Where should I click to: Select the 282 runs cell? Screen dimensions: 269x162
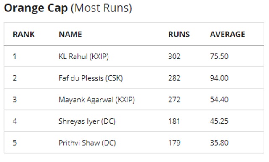click(x=174, y=78)
